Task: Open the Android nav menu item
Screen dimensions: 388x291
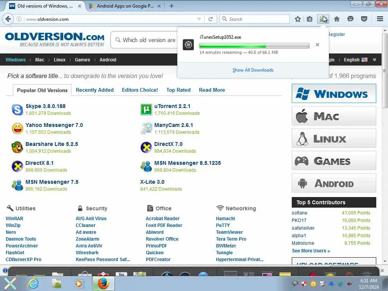Action: click(x=108, y=59)
